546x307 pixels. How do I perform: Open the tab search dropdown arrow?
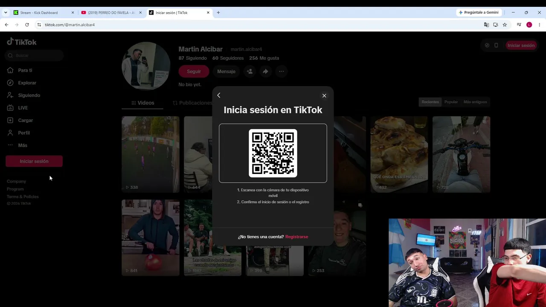click(x=6, y=13)
